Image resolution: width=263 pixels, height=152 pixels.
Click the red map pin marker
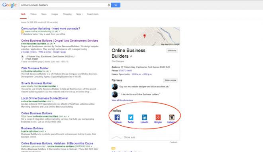[144, 36]
